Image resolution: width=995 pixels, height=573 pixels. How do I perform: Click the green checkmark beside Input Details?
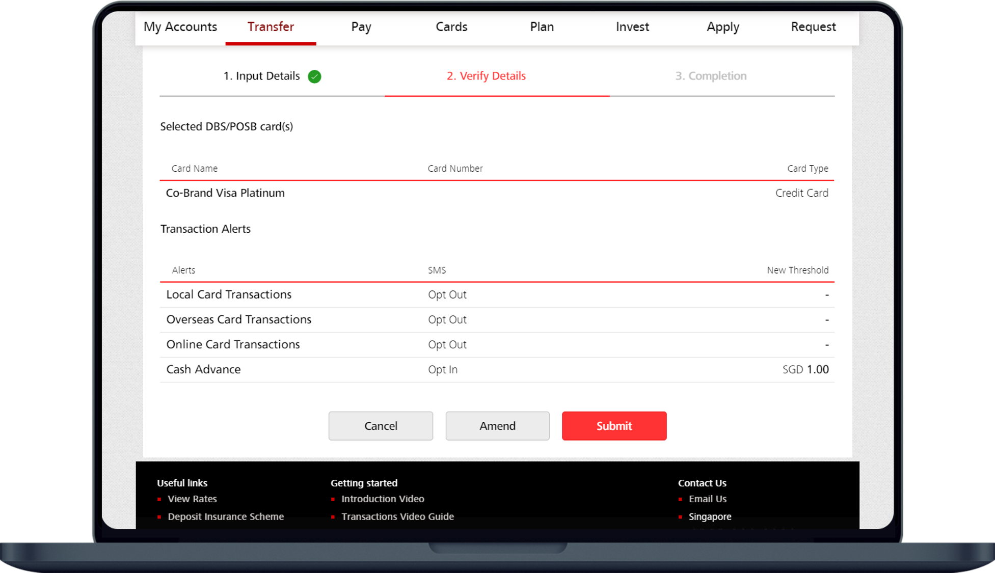[314, 76]
